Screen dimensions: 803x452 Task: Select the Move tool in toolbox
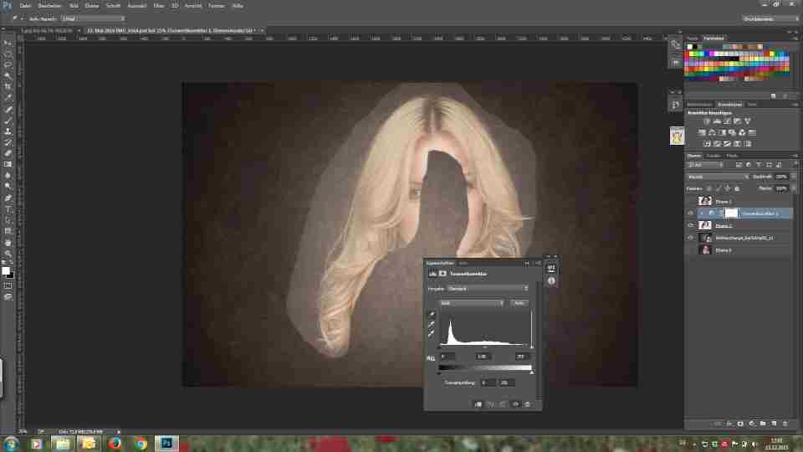pyautogui.click(x=8, y=42)
